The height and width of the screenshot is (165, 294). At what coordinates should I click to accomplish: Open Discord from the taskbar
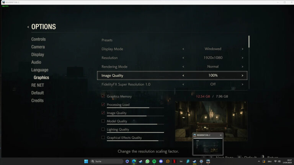tap(161, 161)
